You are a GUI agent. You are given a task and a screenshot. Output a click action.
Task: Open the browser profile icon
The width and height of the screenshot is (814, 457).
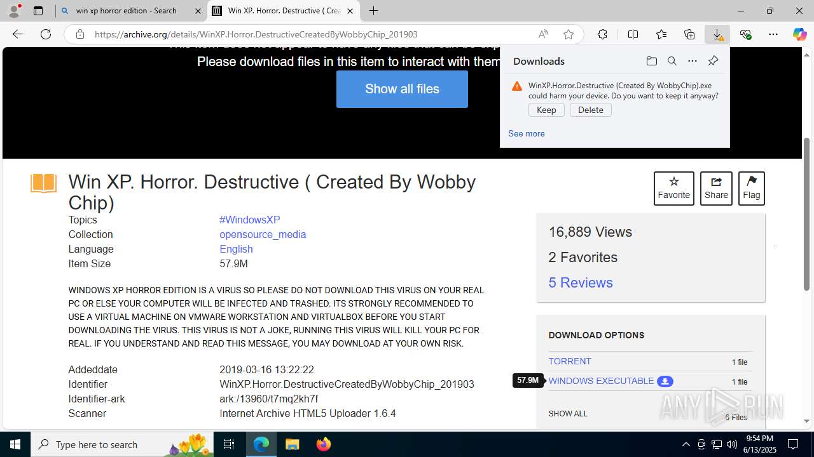pos(14,11)
